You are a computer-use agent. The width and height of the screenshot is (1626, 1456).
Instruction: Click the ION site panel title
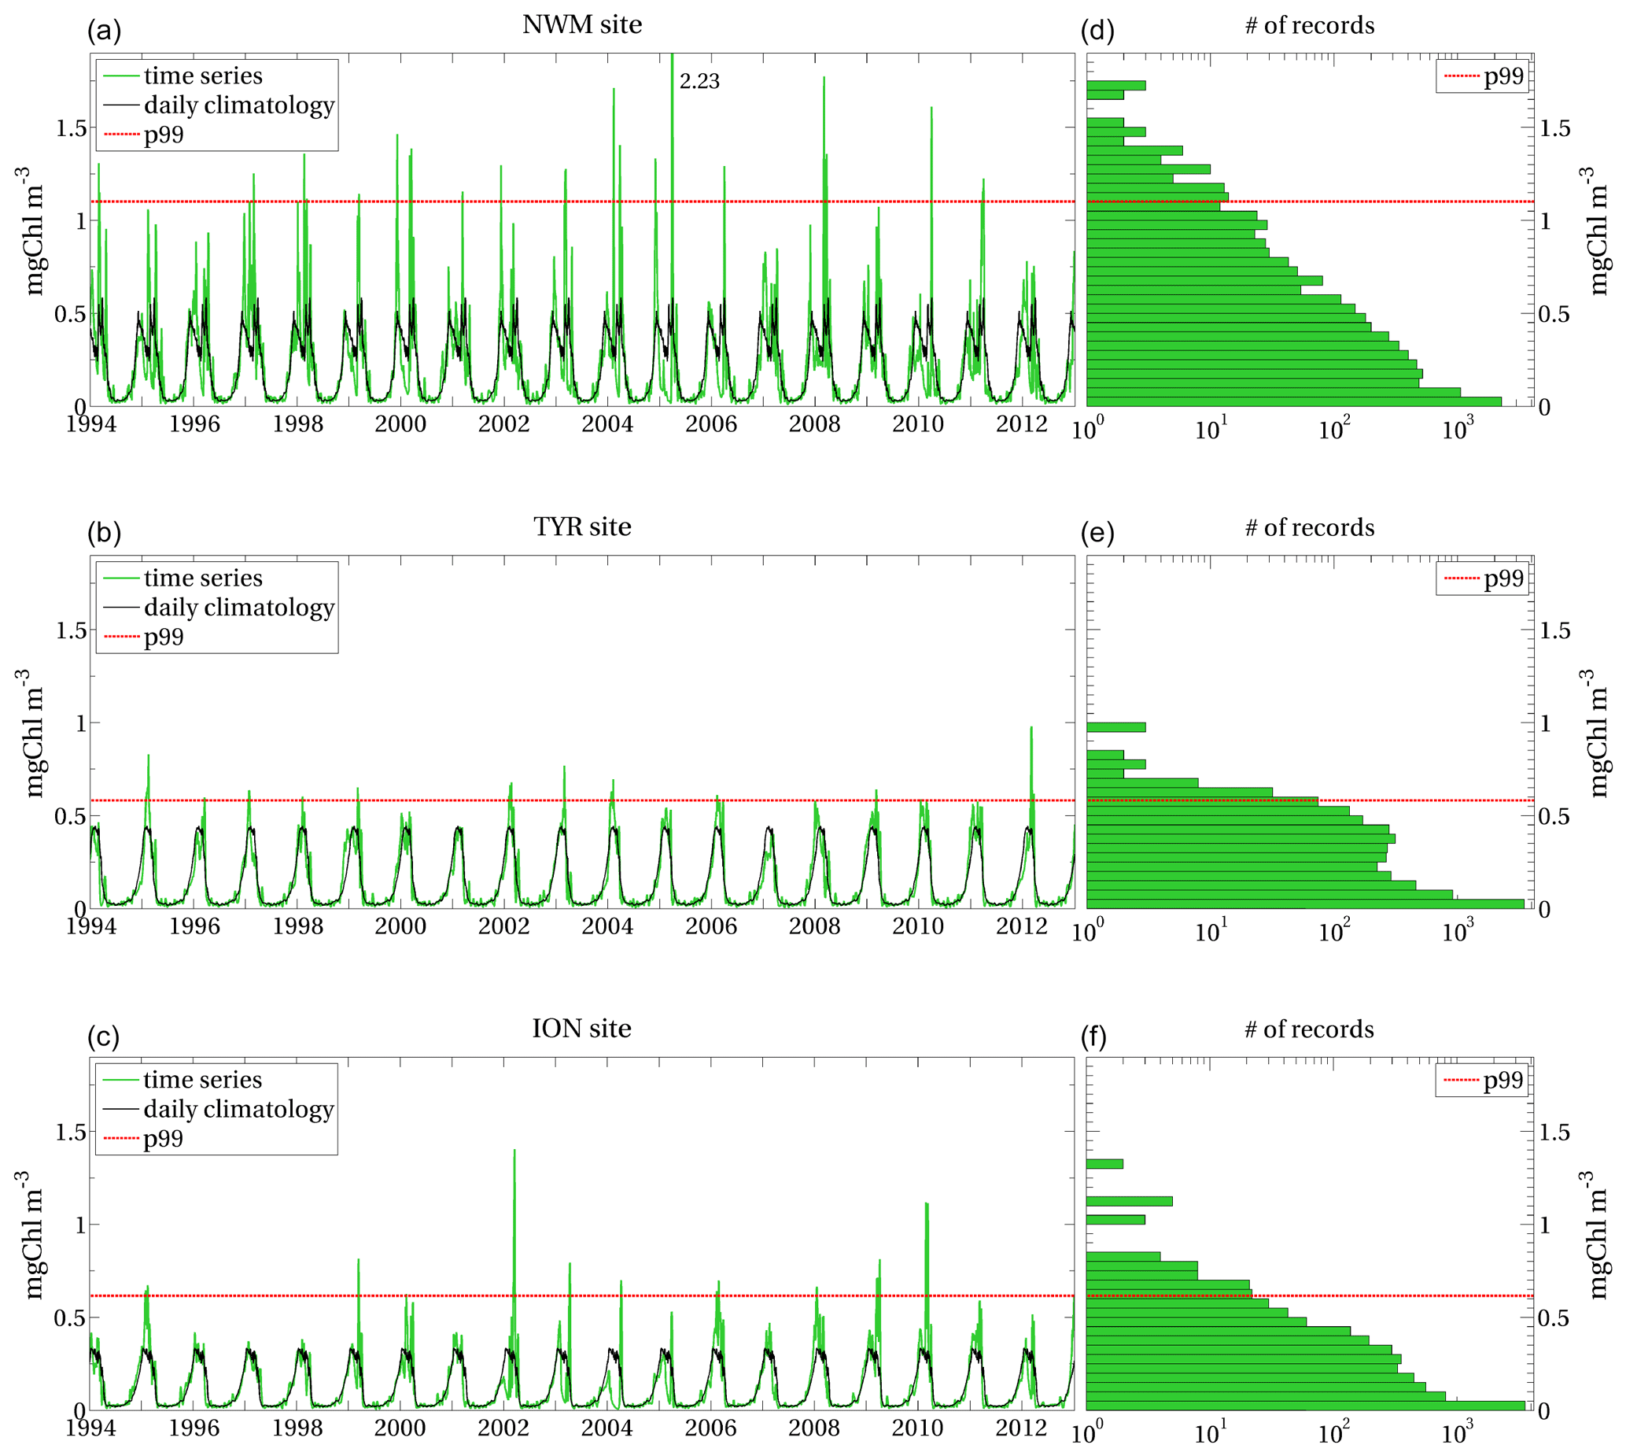pos(581,1029)
